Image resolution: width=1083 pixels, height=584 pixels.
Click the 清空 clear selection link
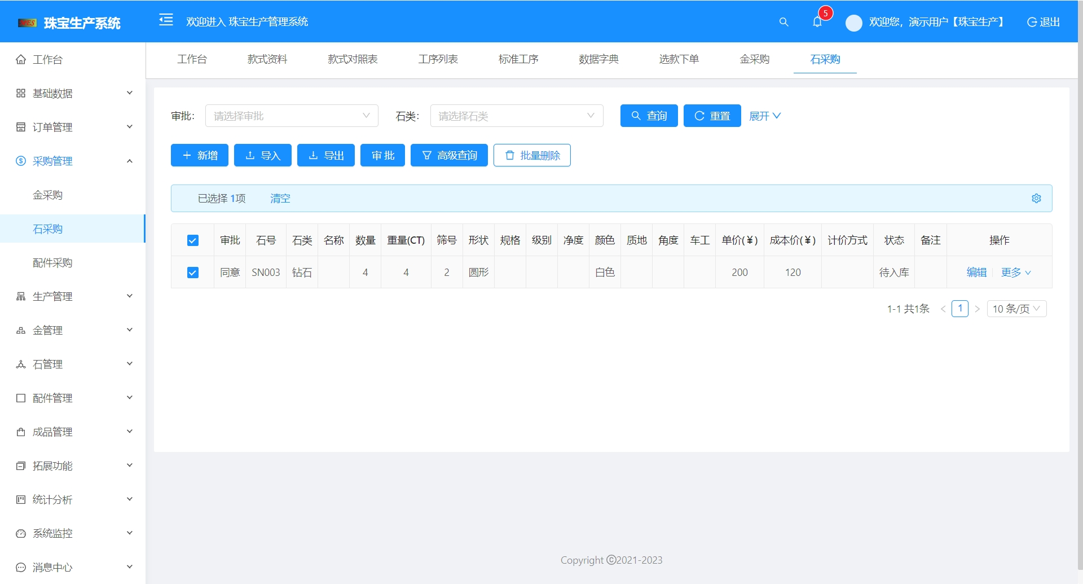click(280, 198)
